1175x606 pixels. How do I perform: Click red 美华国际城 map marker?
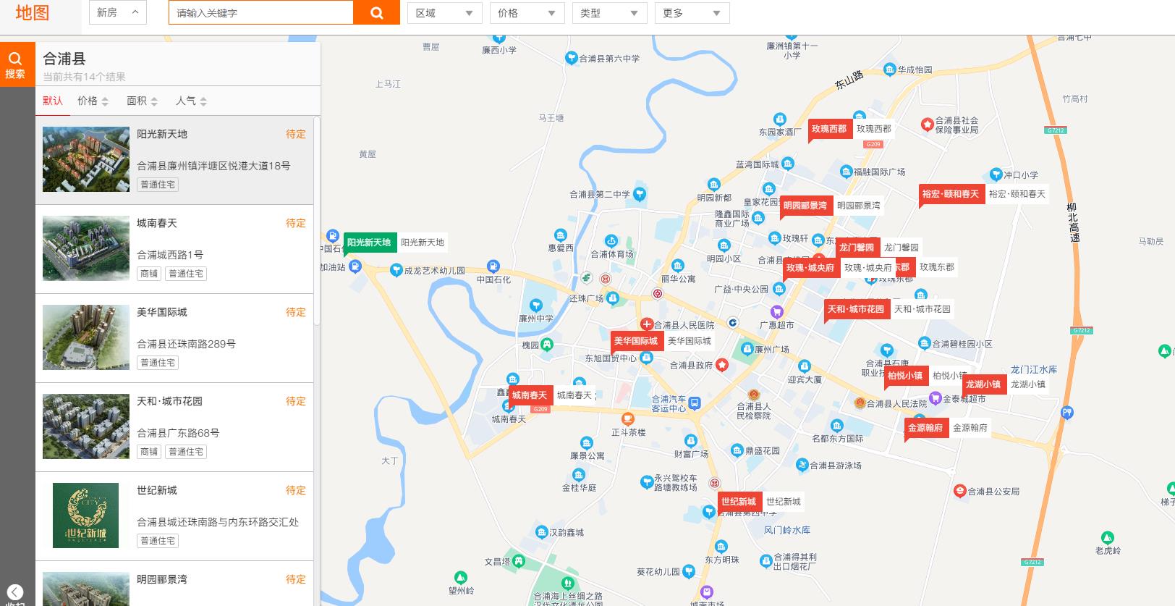(636, 342)
